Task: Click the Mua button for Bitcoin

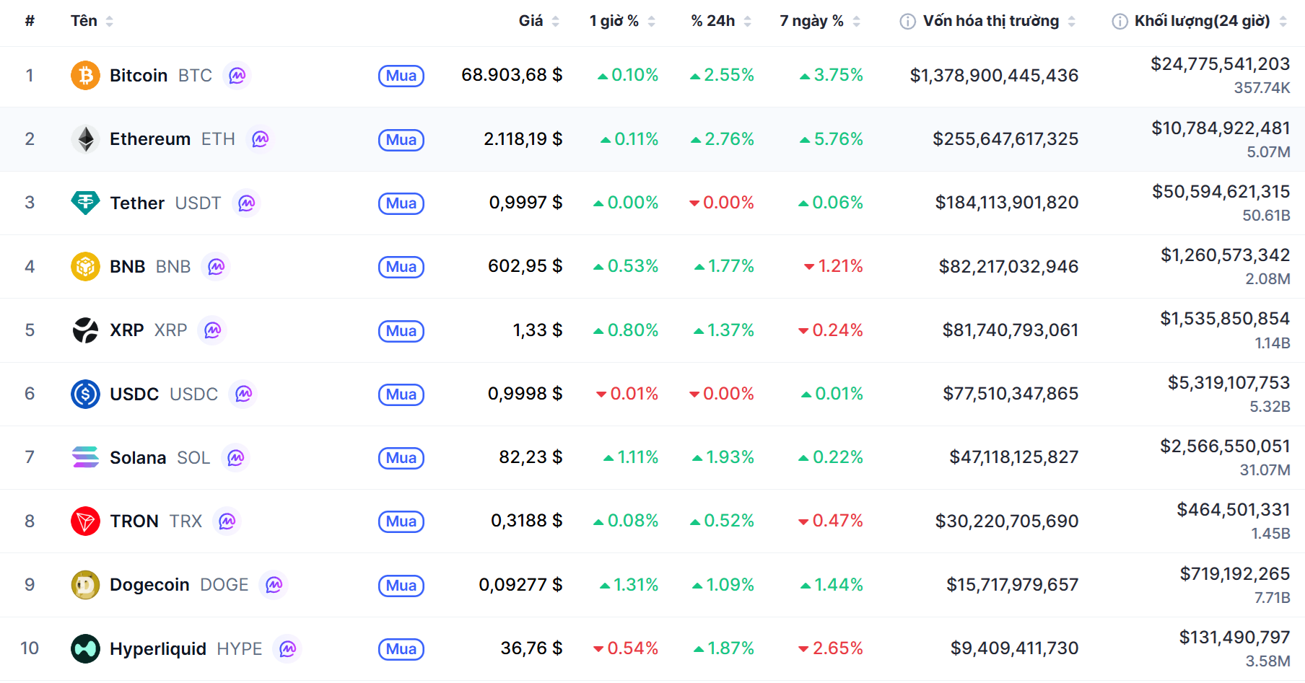Action: pos(401,76)
